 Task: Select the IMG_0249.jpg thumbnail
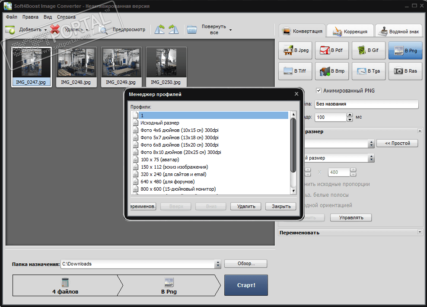pyautogui.click(x=121, y=67)
